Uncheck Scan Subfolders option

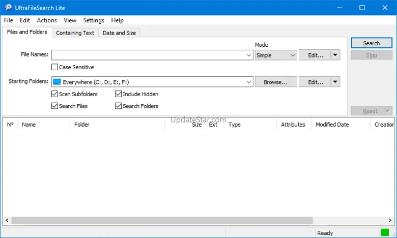pyautogui.click(x=55, y=94)
